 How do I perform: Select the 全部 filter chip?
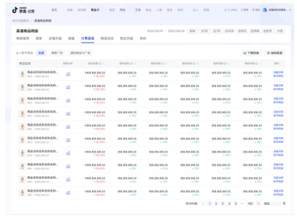pos(41,53)
